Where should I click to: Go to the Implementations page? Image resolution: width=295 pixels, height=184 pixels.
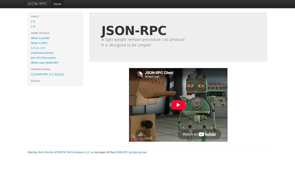coord(42,53)
